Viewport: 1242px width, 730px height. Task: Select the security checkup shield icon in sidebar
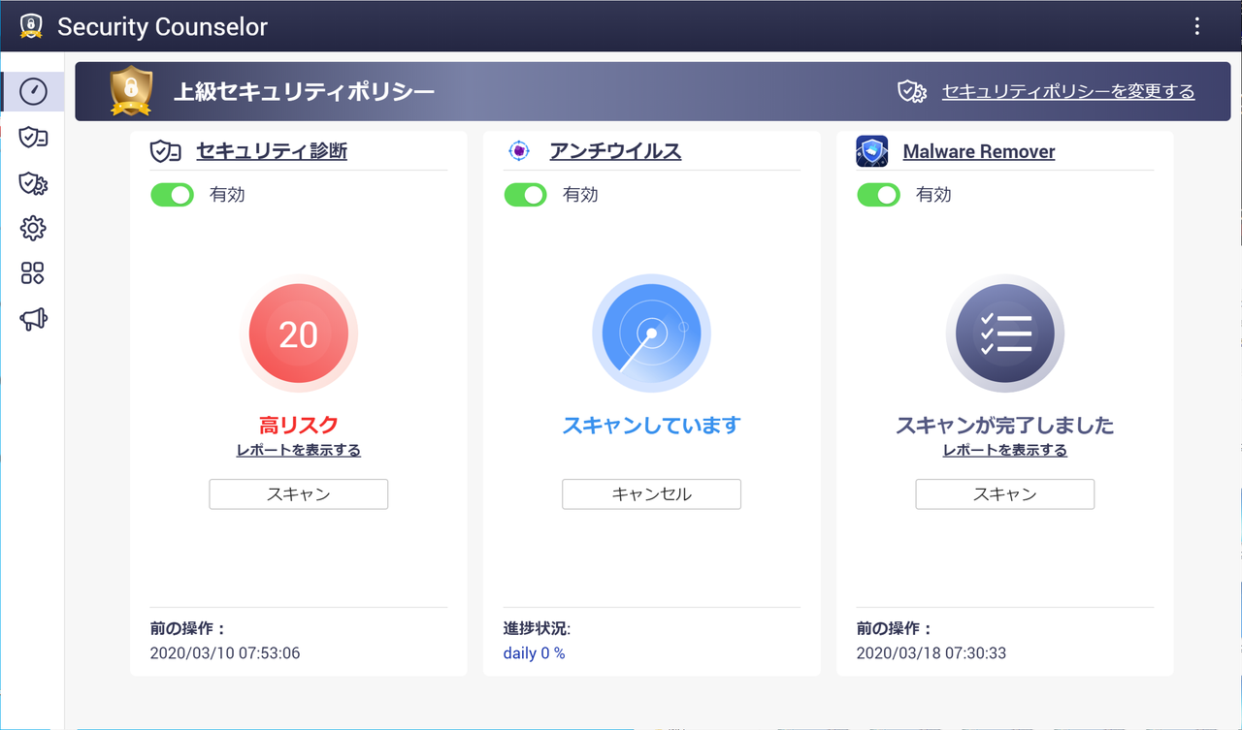tap(32, 138)
